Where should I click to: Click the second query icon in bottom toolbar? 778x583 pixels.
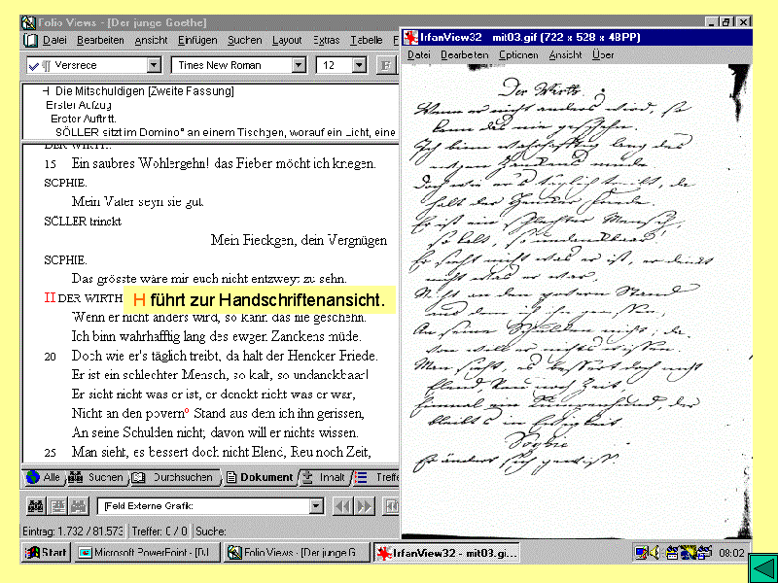pyautogui.click(x=56, y=506)
